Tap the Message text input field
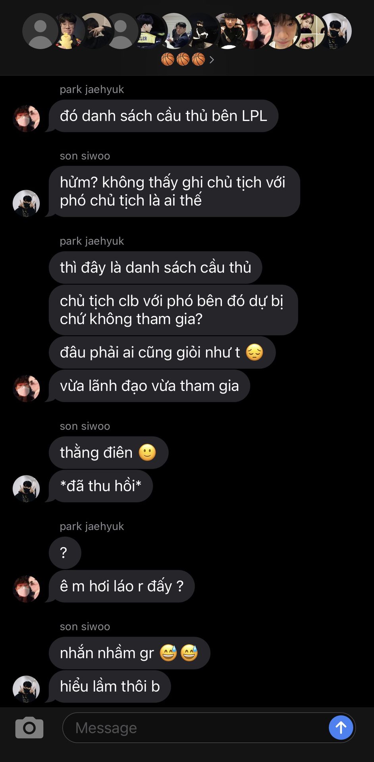374x762 pixels. coord(195,727)
